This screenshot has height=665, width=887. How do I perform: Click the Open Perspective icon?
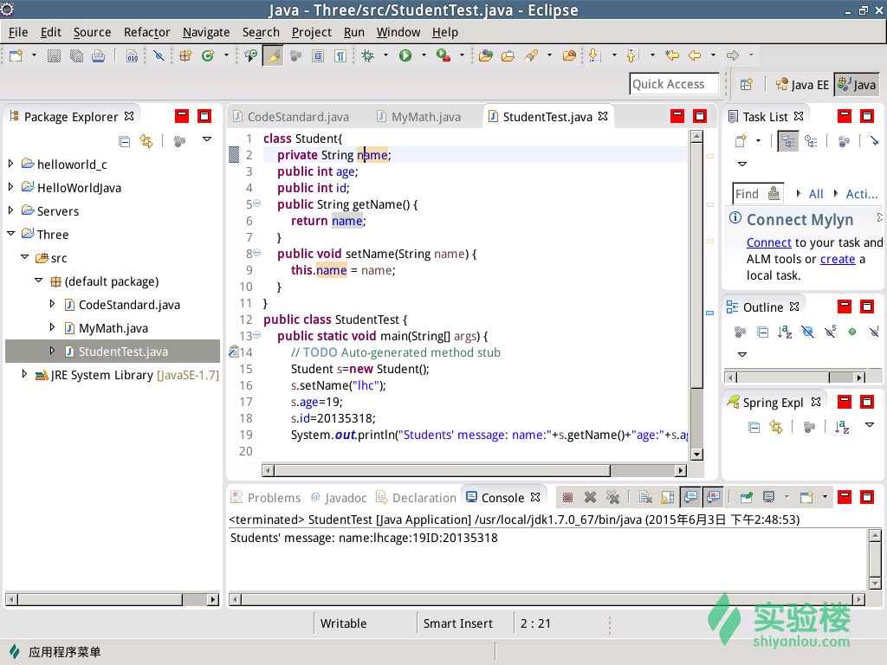(746, 85)
